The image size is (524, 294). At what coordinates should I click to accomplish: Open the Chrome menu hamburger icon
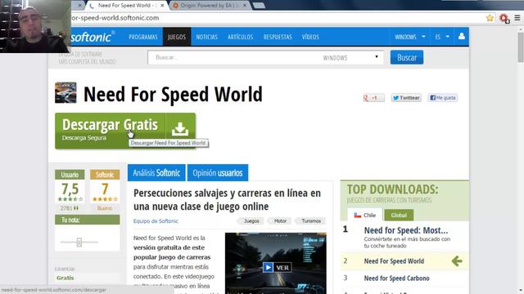coord(517,18)
